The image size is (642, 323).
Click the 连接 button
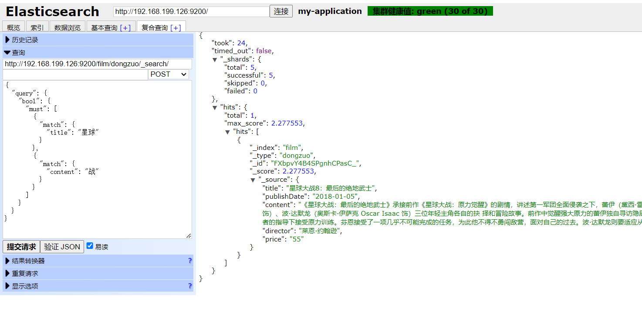click(x=281, y=11)
